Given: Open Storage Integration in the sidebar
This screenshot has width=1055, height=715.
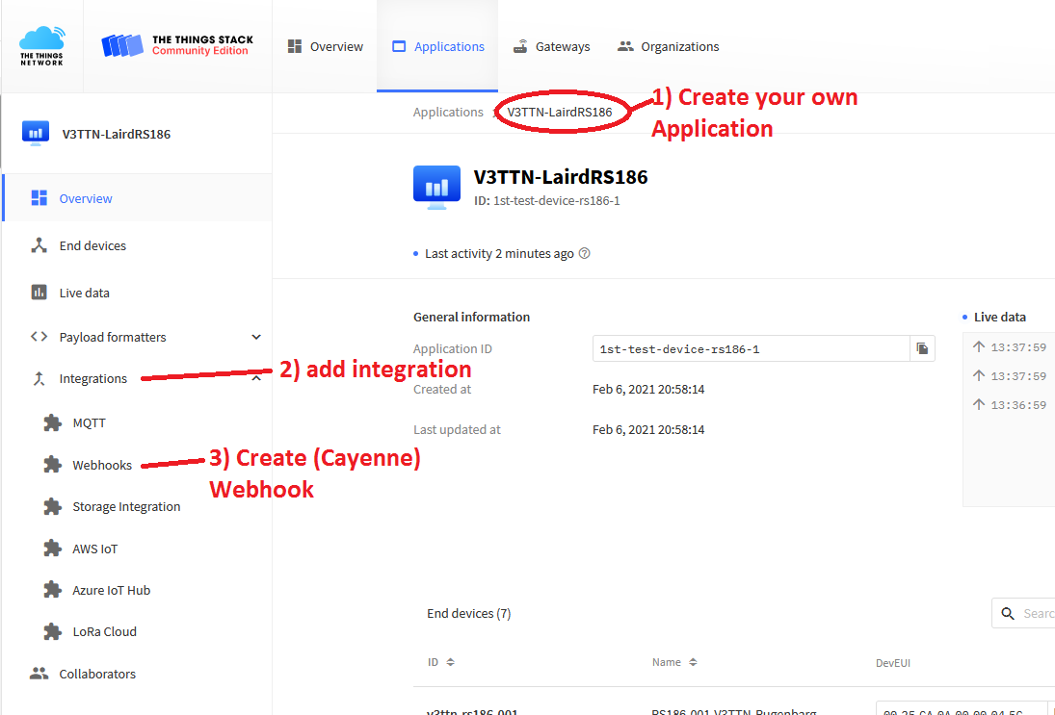Looking at the screenshot, I should (x=126, y=507).
